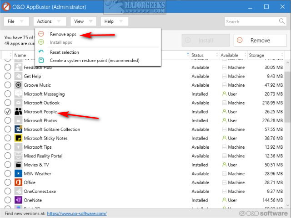The width and height of the screenshot is (291, 218).
Task: Click the Groove Music app icon
Action: [x=18, y=85]
